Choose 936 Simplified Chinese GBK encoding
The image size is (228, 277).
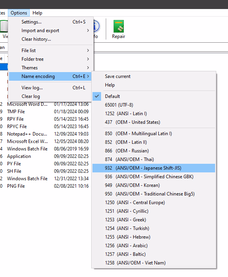click(154, 177)
